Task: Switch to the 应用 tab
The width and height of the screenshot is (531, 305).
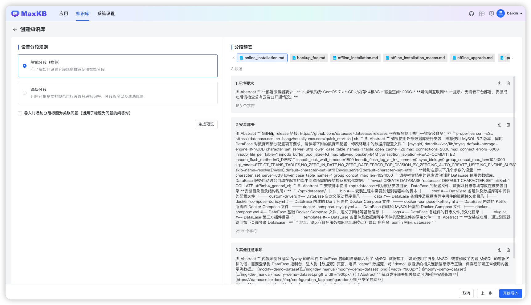Action: click(x=64, y=14)
